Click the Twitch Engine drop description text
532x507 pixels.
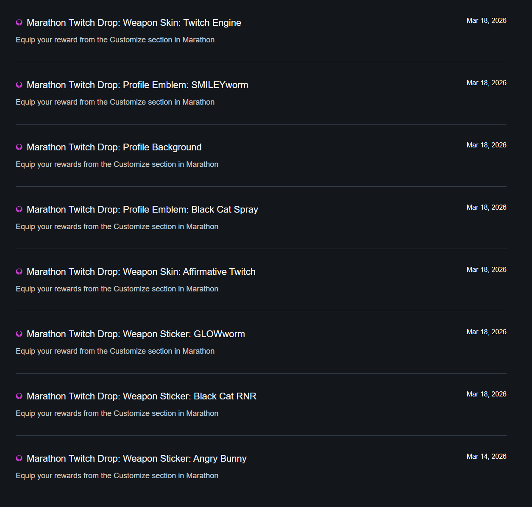pyautogui.click(x=115, y=40)
